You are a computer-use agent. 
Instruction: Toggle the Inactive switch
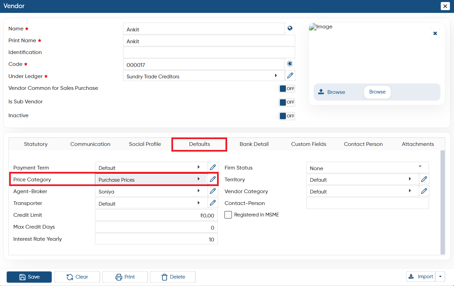tap(287, 116)
